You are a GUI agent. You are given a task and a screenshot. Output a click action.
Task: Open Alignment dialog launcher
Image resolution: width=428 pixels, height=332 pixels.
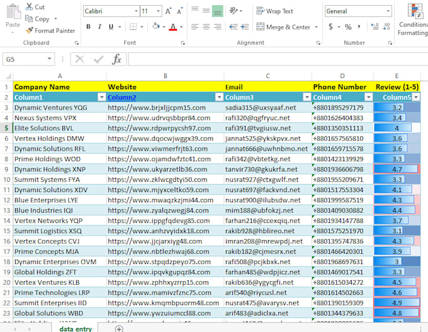click(x=318, y=43)
